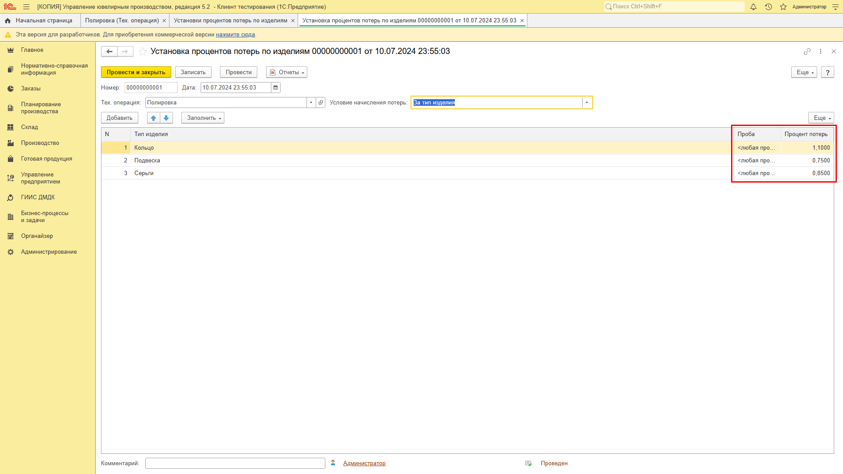Screen dimensions: 843x474
Task: Focus the search field
Action: (674, 7)
